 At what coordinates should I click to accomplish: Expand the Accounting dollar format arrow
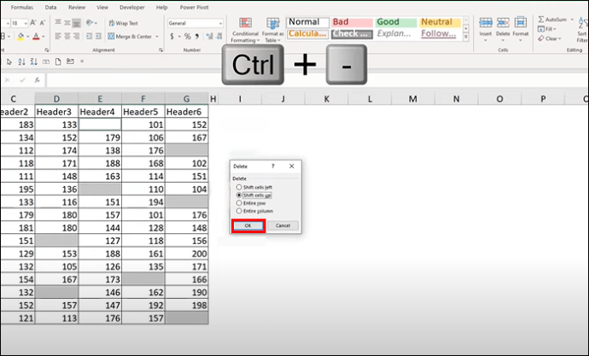(179, 37)
